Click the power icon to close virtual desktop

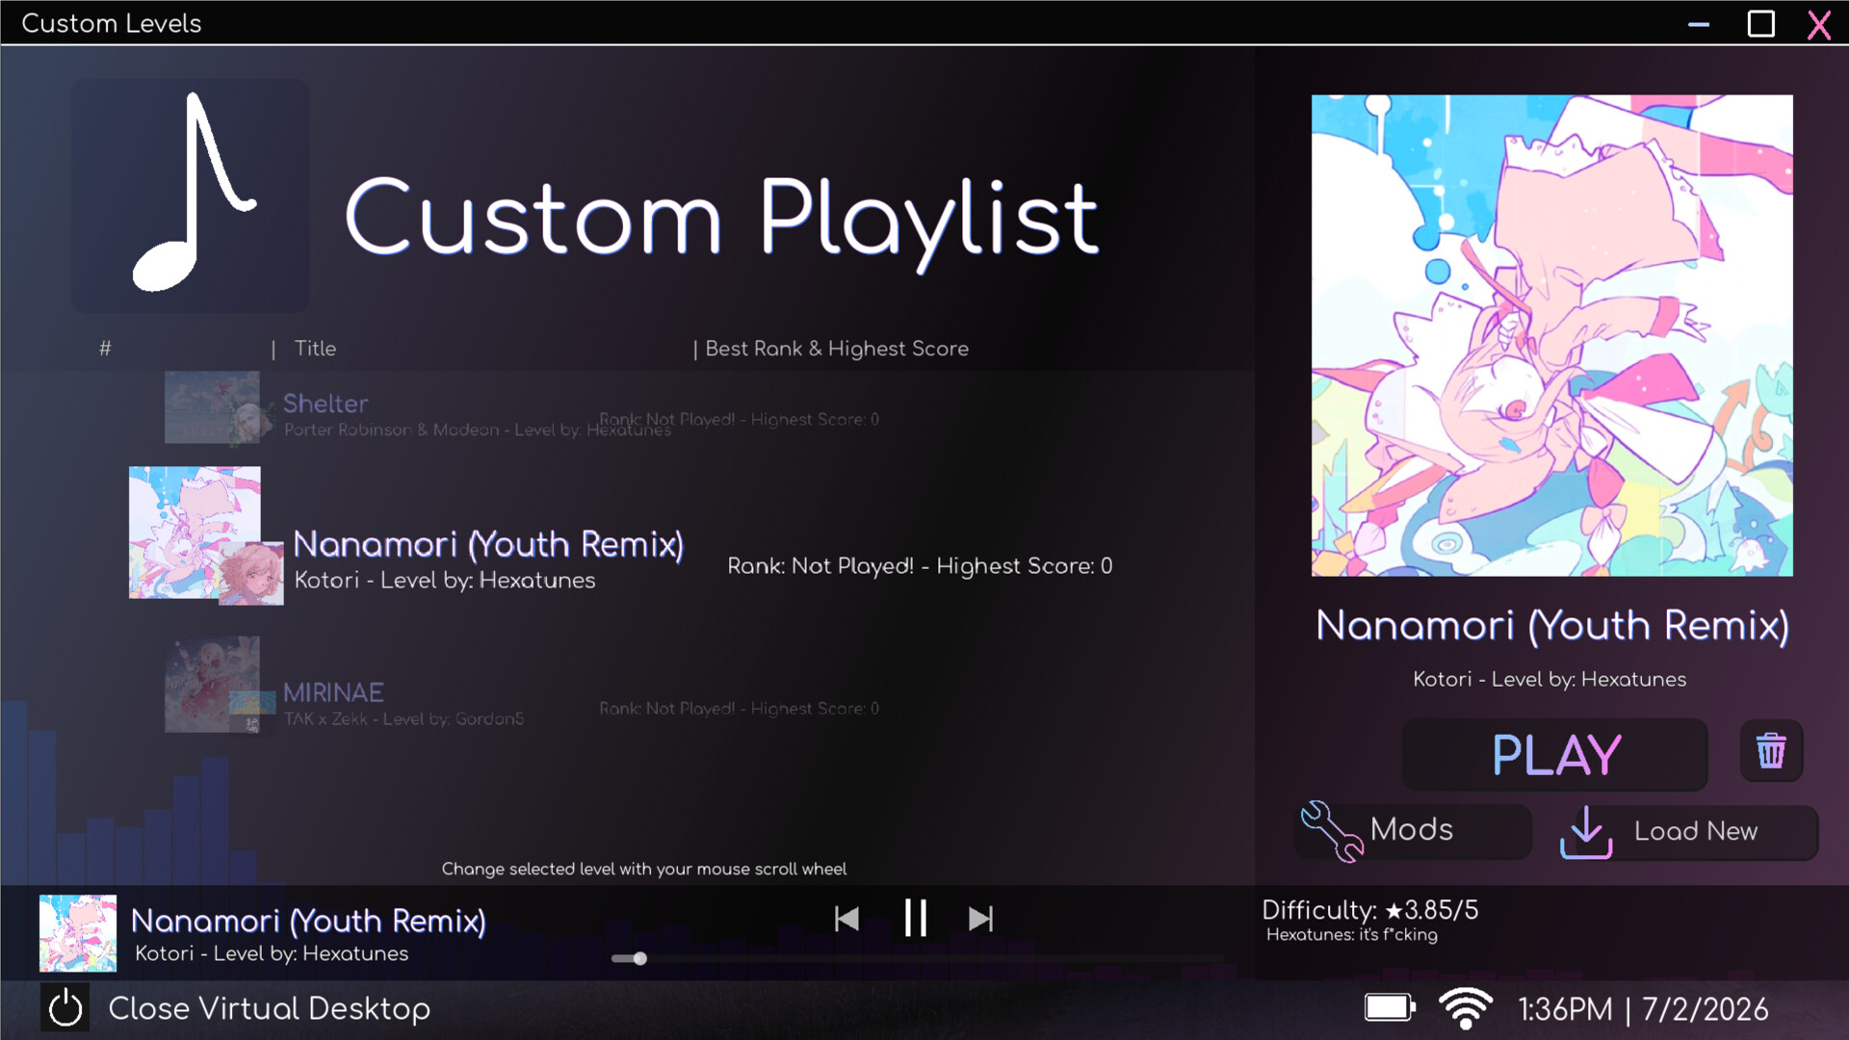[x=65, y=1008]
